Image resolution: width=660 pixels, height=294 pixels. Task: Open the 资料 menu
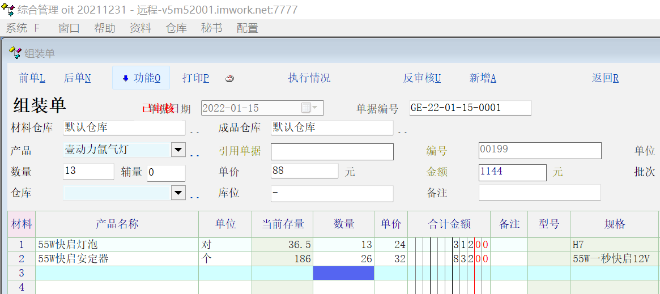(x=140, y=28)
